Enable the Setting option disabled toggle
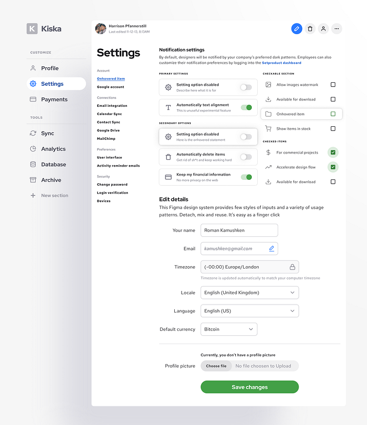Screen dimensions: 367x425 (246, 87)
